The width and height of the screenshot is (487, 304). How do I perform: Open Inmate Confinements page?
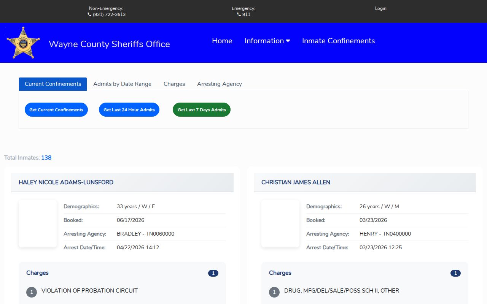pyautogui.click(x=339, y=41)
